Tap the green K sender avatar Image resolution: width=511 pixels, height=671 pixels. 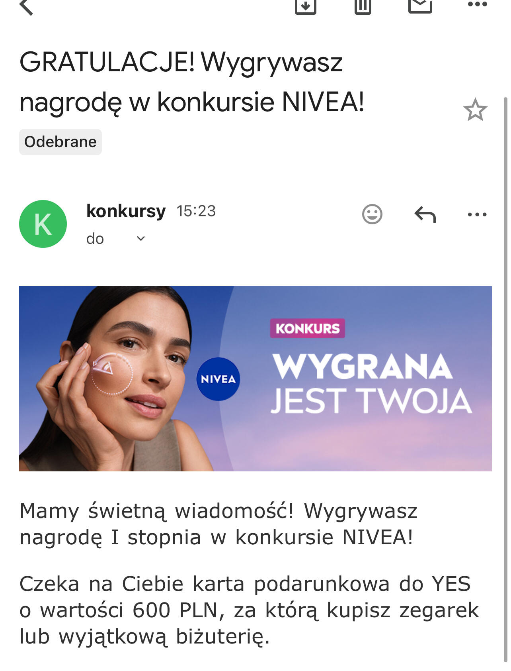(x=43, y=224)
